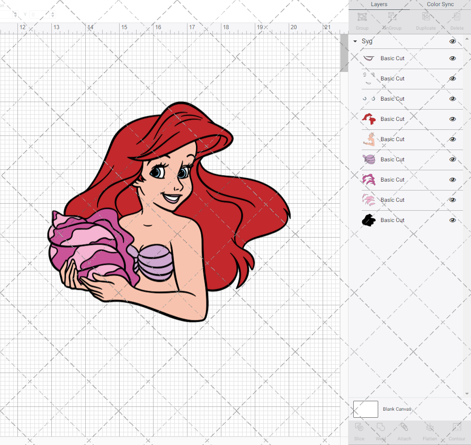471x445 pixels.
Task: Click the layers panel scroll-down arrow
Action: coord(467,394)
